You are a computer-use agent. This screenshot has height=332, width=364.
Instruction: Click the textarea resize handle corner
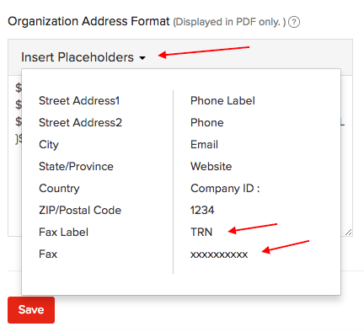pyautogui.click(x=348, y=232)
